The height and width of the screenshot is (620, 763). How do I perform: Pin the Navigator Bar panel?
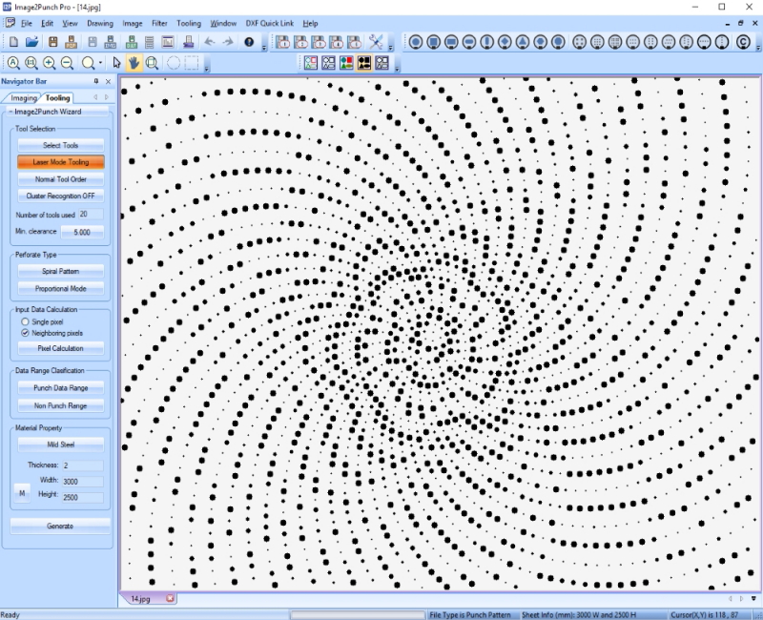pos(96,81)
